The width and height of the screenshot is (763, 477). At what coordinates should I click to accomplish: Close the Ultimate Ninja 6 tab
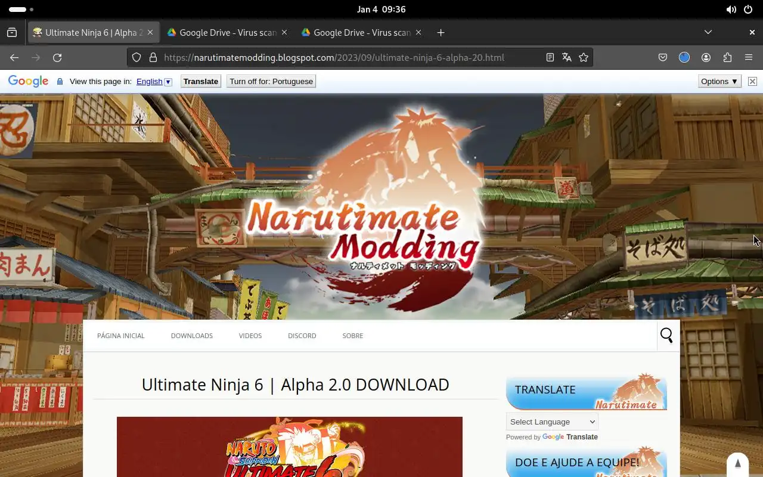coord(150,32)
